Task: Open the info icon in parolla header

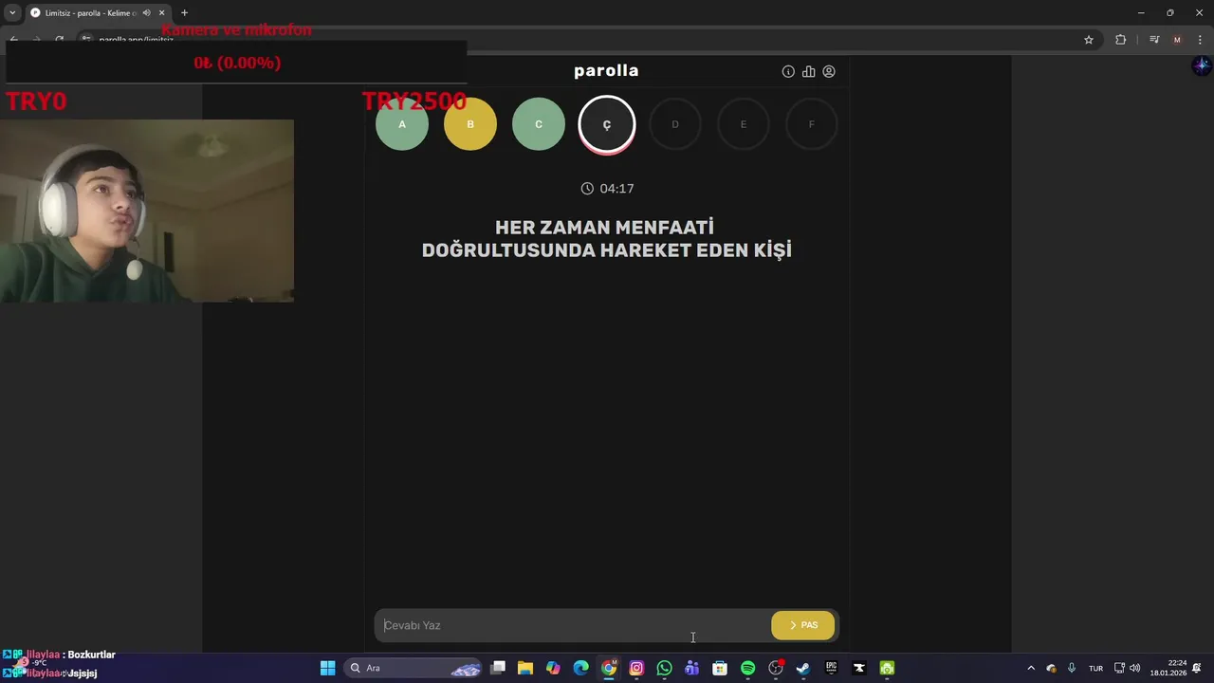Action: (x=788, y=71)
